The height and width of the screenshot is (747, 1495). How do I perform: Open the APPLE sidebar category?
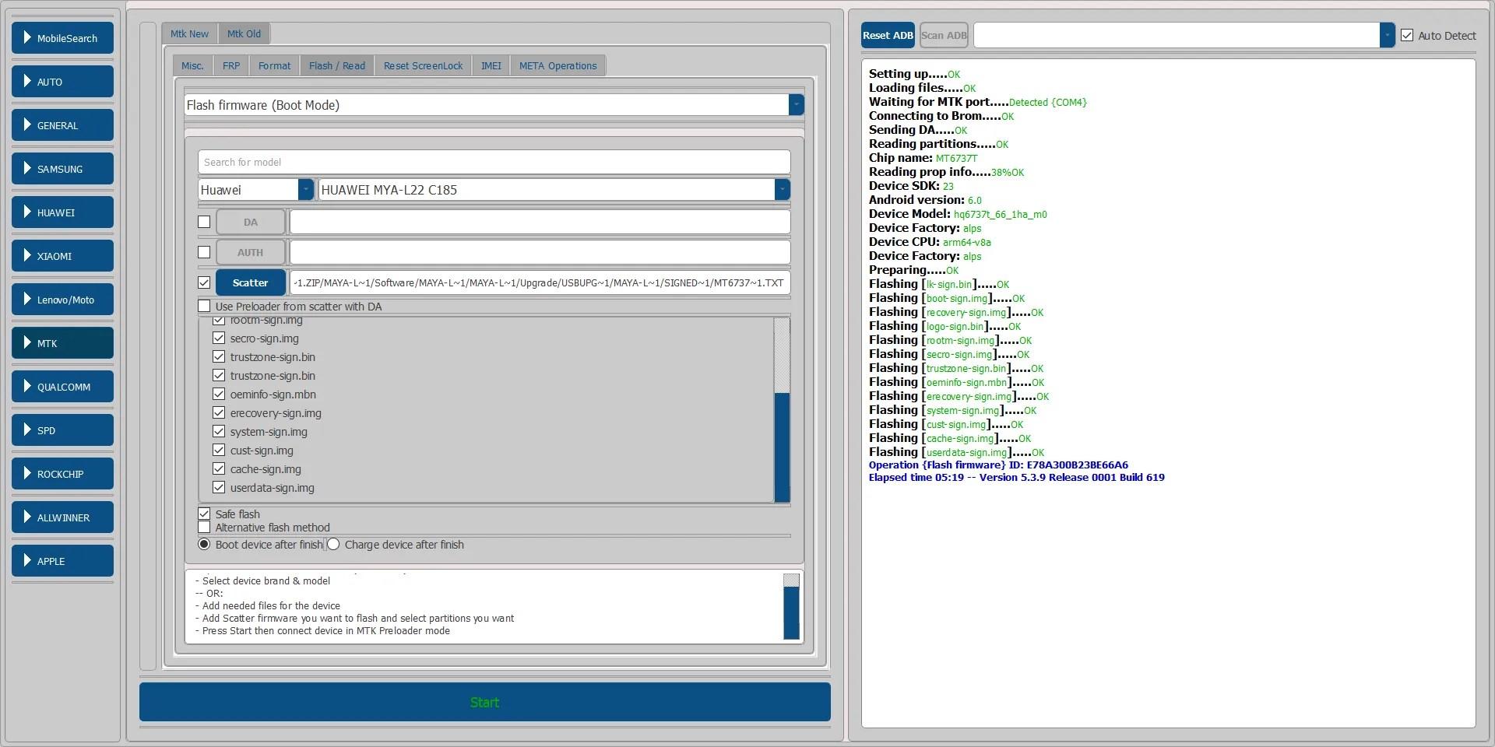(x=62, y=561)
